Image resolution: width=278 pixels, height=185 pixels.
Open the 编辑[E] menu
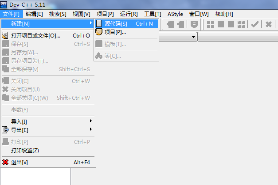pyautogui.click(x=34, y=14)
